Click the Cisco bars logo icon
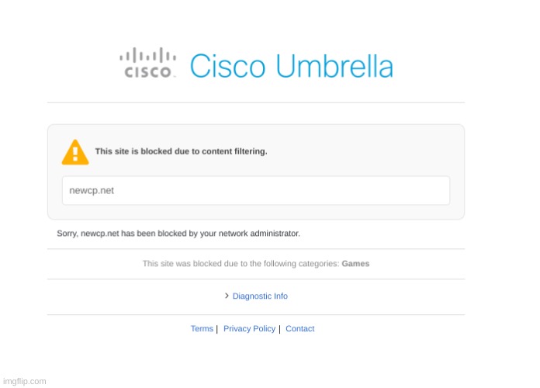The image size is (540, 388). click(147, 56)
